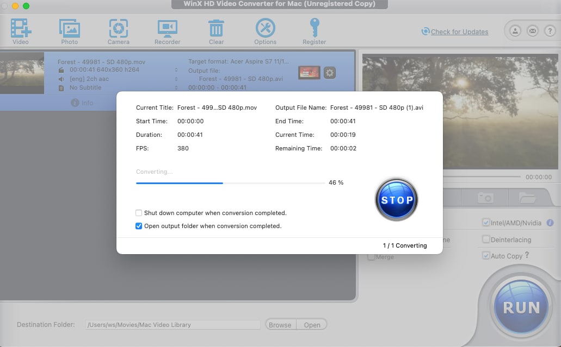Enable shut down computer when completed
The width and height of the screenshot is (561, 347).
pyautogui.click(x=139, y=213)
